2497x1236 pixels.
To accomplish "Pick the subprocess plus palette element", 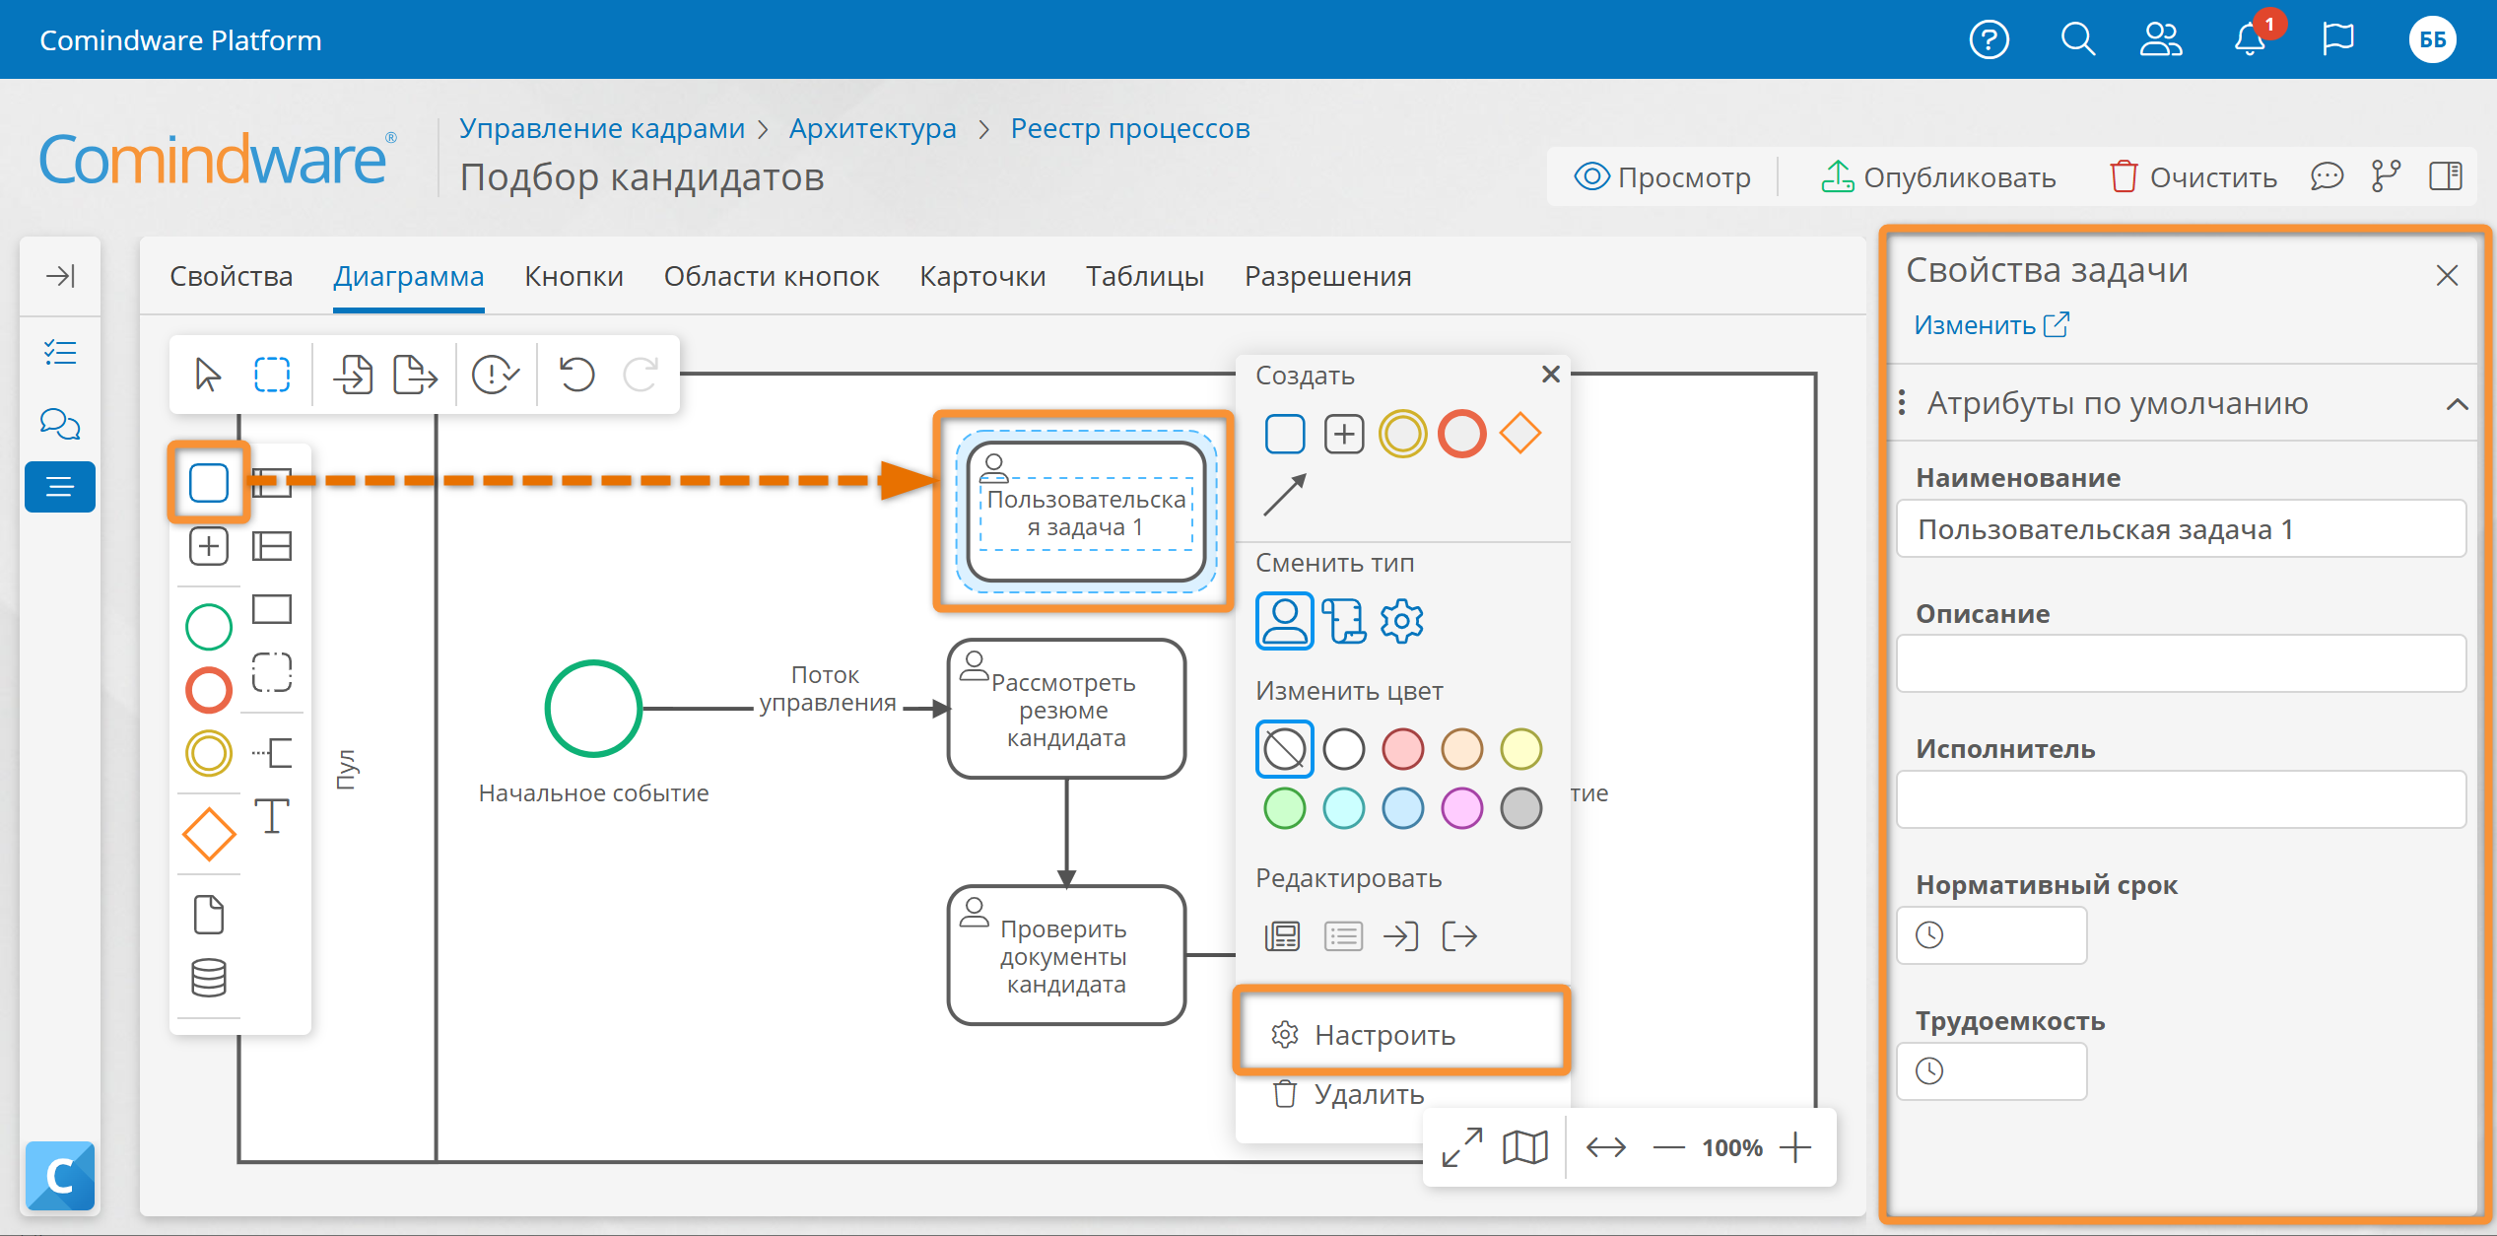I will [x=209, y=546].
